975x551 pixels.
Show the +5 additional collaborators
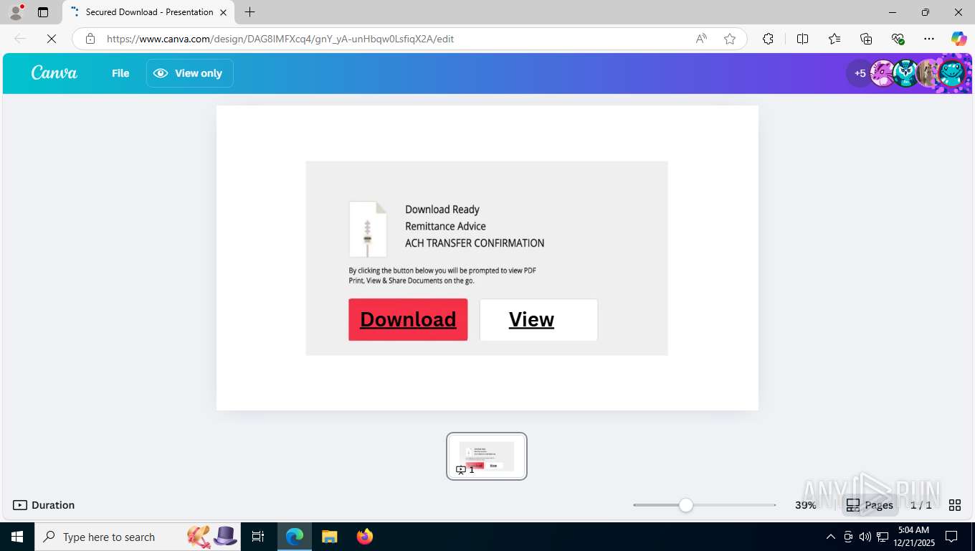click(859, 73)
